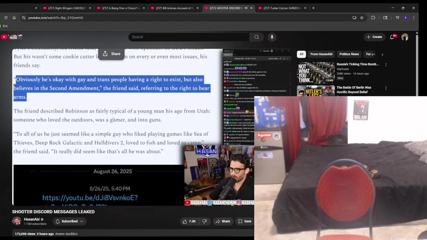
Task: Click the install app icon in address bar
Action: pyautogui.click(x=354, y=18)
